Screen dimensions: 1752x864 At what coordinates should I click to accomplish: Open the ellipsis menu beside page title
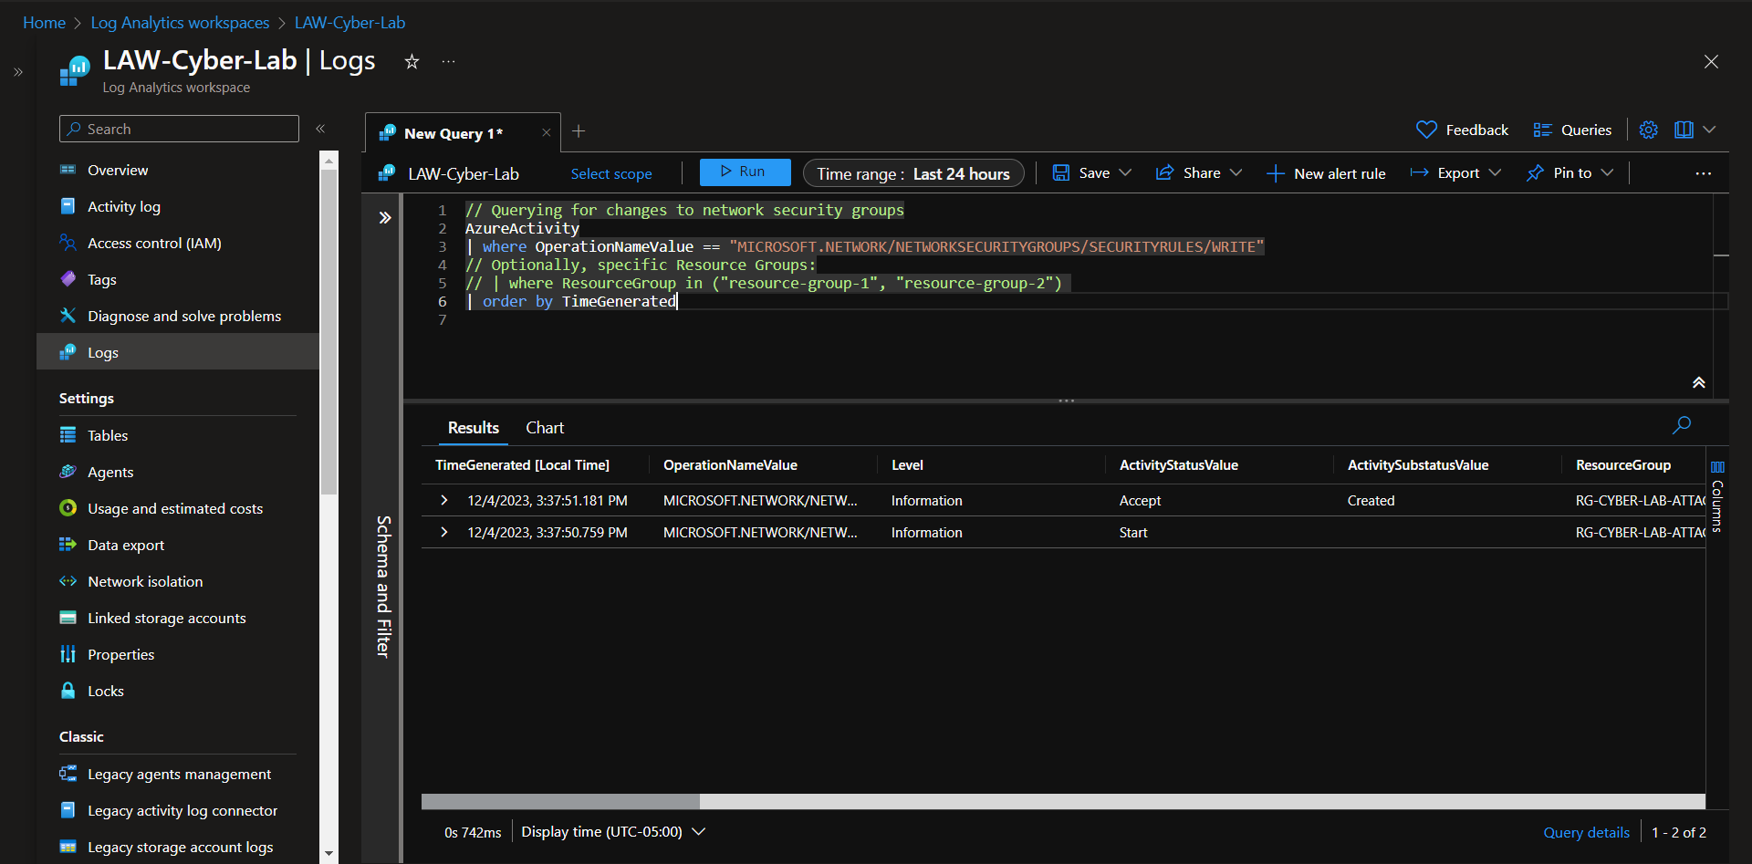click(x=448, y=61)
